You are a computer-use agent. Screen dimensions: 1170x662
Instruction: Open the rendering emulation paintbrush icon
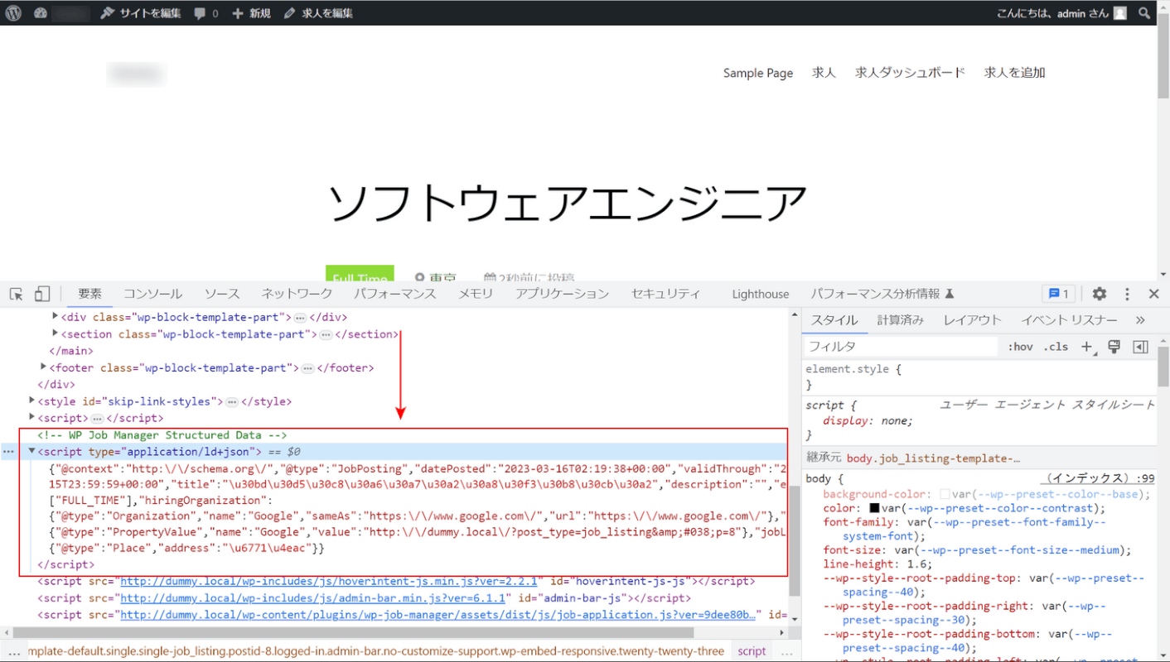point(1114,347)
